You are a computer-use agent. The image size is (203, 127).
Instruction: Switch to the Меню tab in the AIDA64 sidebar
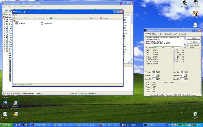point(5,14)
